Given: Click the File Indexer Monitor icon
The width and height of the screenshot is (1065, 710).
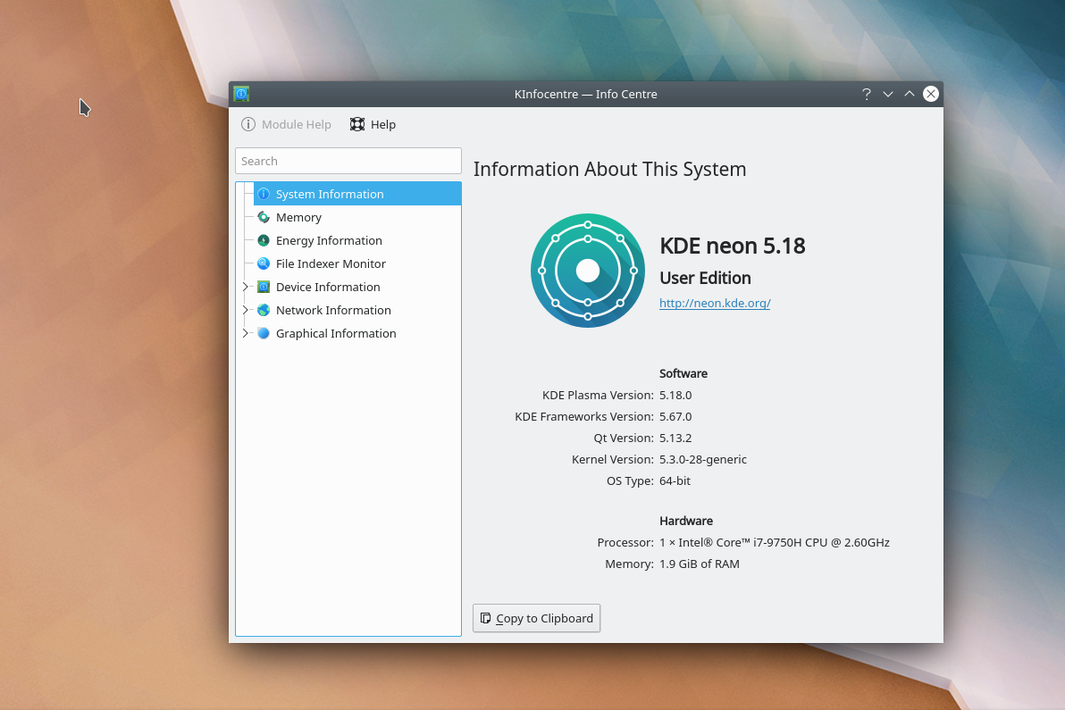Looking at the screenshot, I should pyautogui.click(x=263, y=263).
